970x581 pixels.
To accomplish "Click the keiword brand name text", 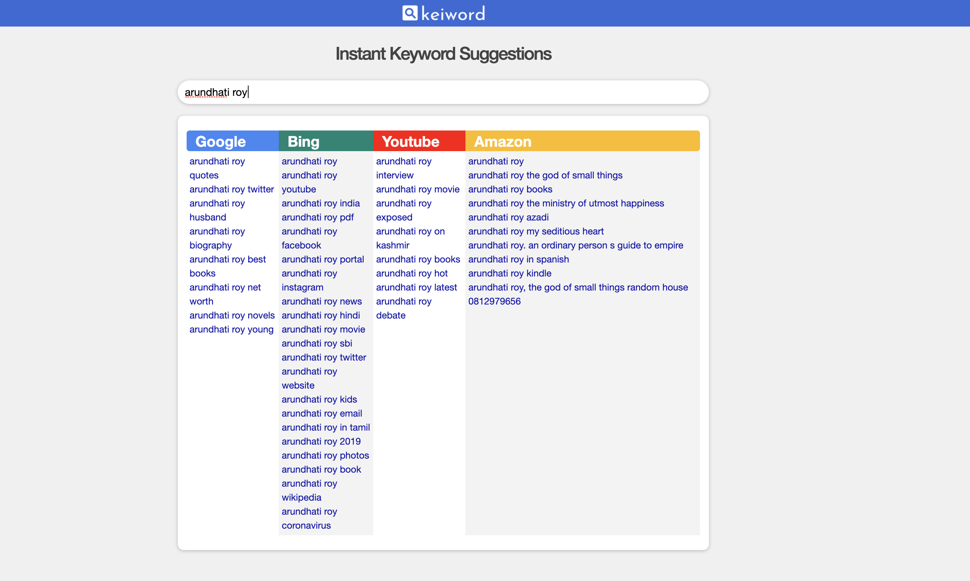I will (x=453, y=14).
